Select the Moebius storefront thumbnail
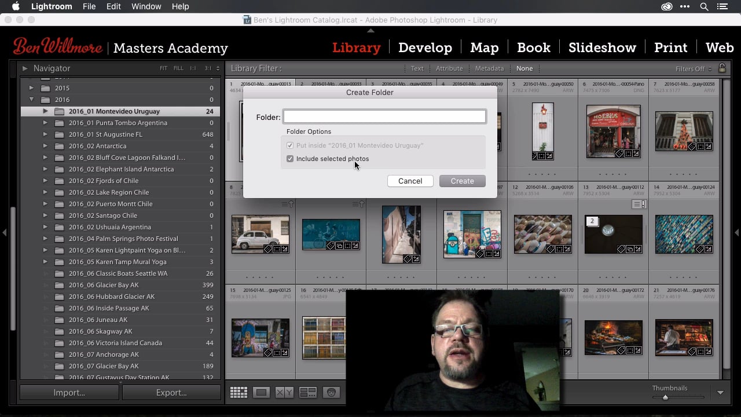Image resolution: width=741 pixels, height=417 pixels. (614, 131)
